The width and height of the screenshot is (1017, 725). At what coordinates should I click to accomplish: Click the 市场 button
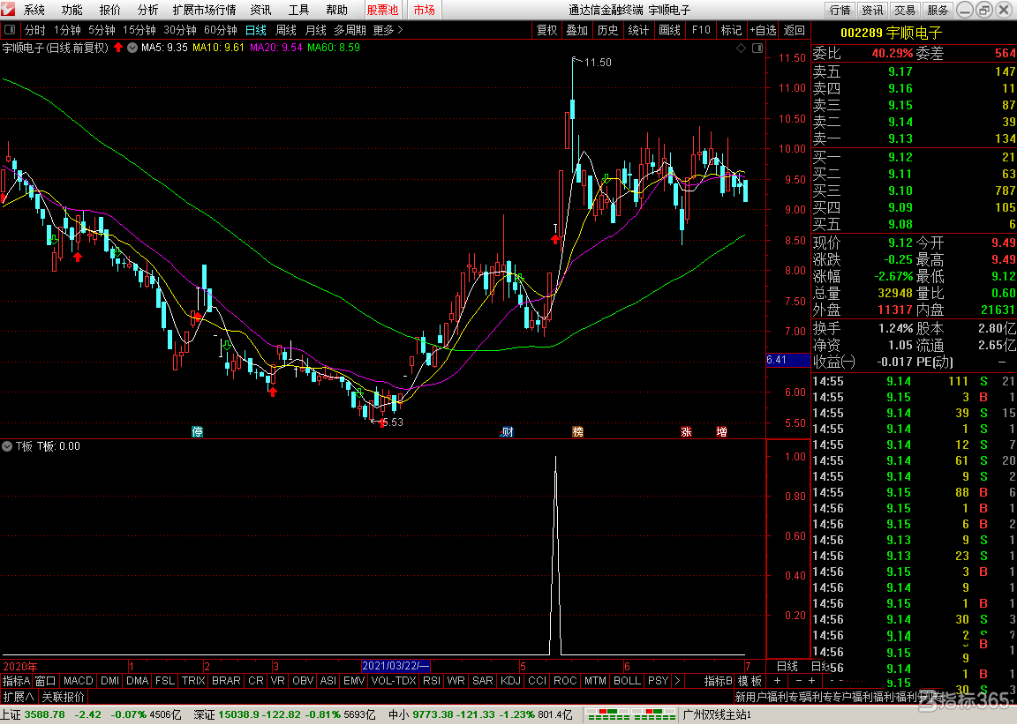coord(424,10)
